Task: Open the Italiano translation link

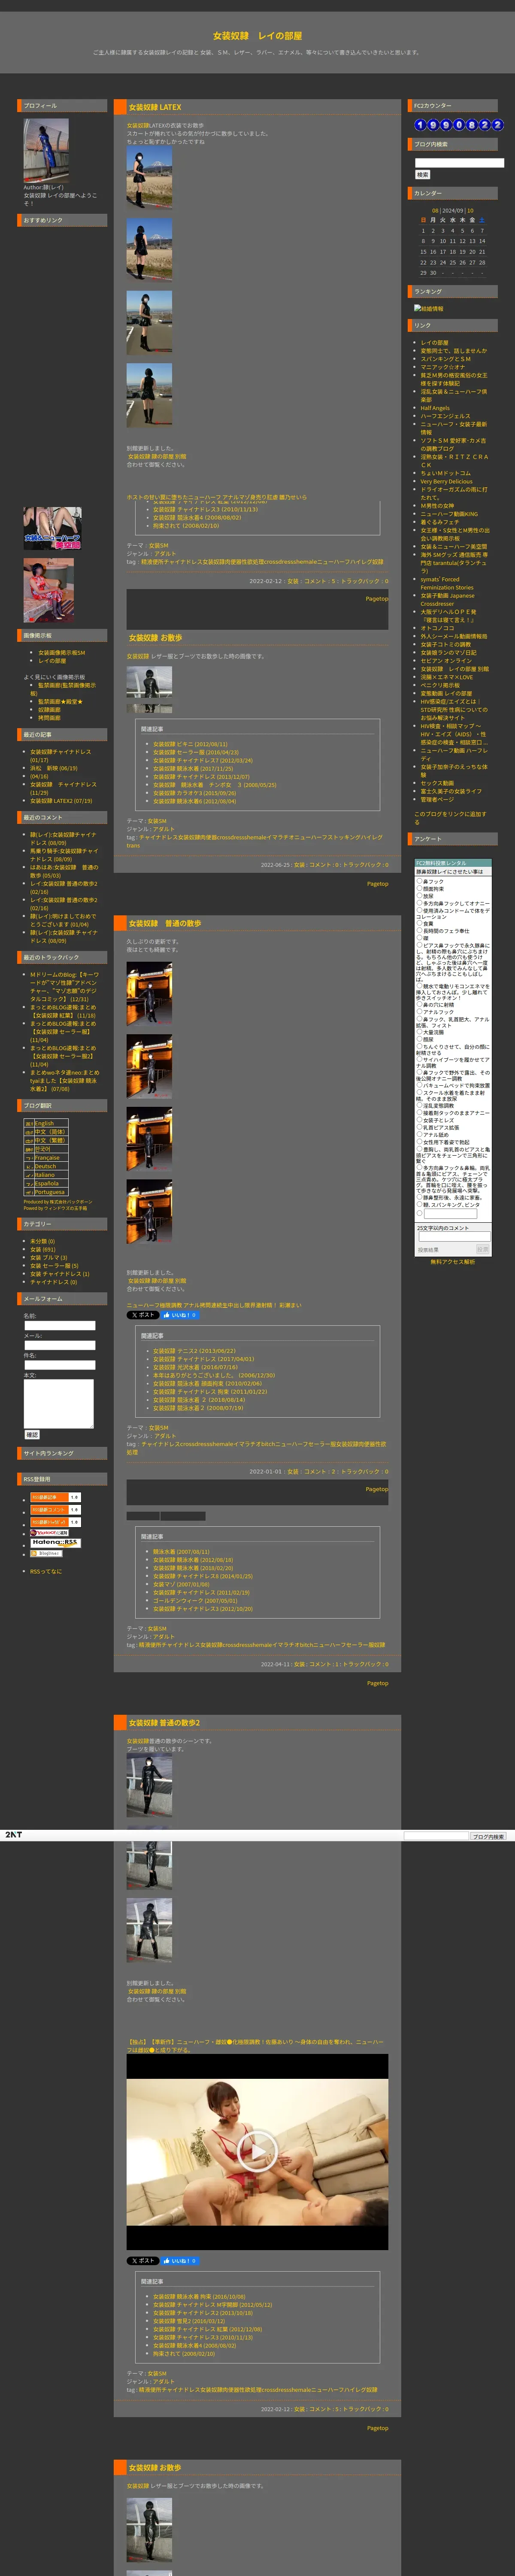Action: (46, 1175)
